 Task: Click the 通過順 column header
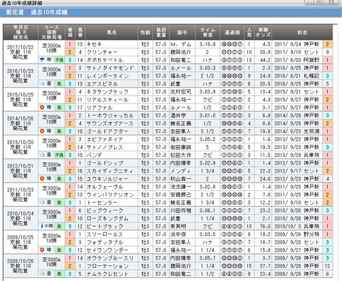click(x=232, y=32)
